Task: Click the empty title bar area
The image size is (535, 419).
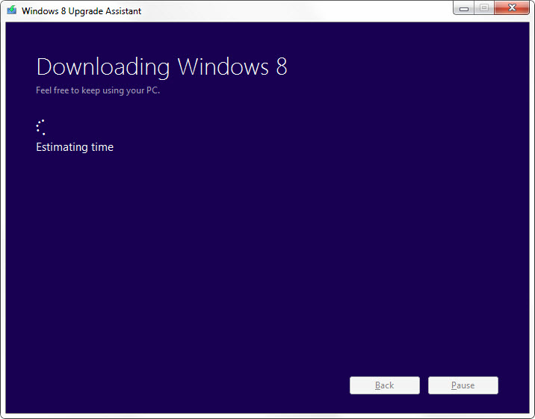Action: coord(299,10)
